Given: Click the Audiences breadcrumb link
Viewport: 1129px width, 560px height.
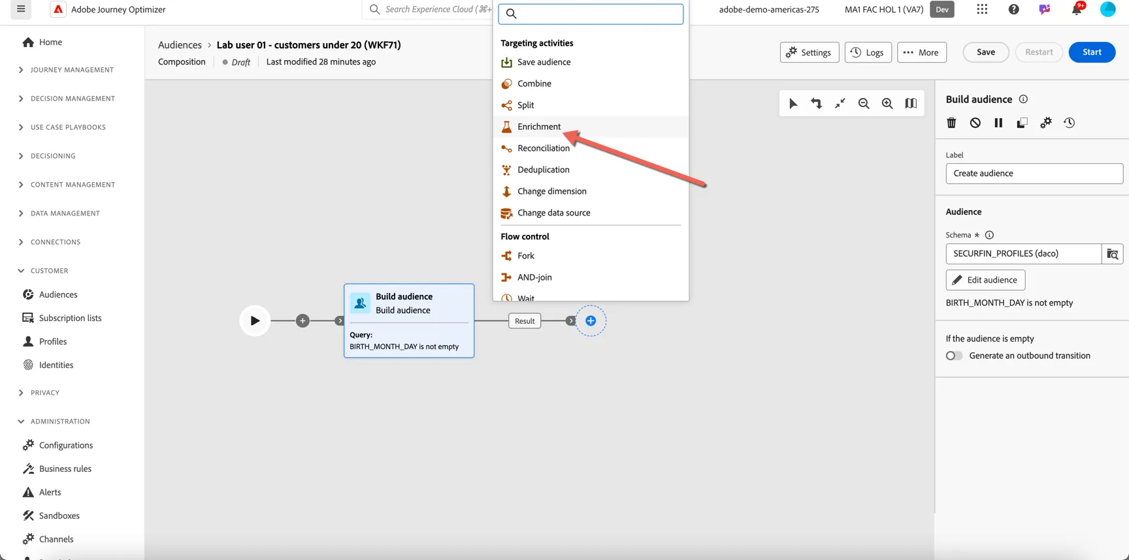Looking at the screenshot, I should [180, 45].
